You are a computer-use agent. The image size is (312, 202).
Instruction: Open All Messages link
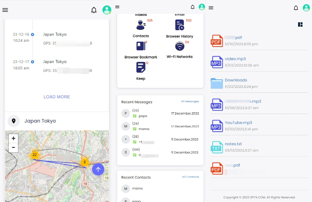click(x=190, y=101)
